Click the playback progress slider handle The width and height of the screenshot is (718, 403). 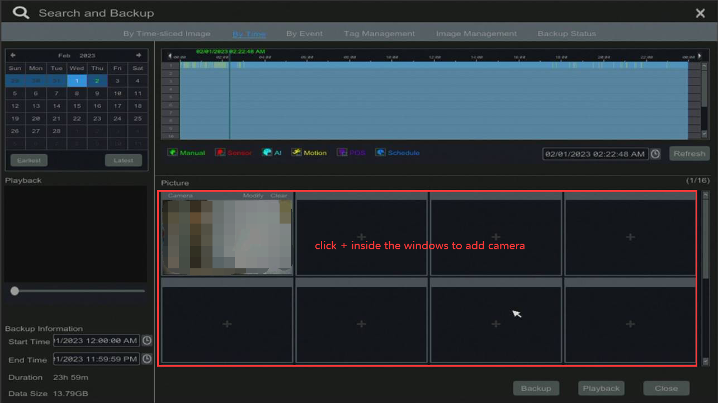click(x=15, y=291)
